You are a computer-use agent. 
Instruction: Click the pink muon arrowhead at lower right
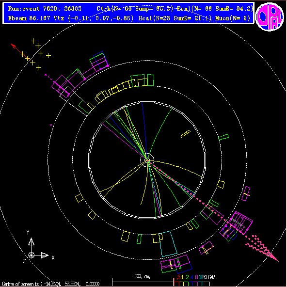click(x=274, y=257)
